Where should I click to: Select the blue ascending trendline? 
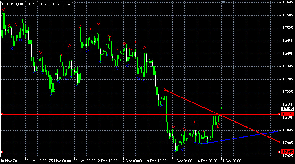coord(240,138)
